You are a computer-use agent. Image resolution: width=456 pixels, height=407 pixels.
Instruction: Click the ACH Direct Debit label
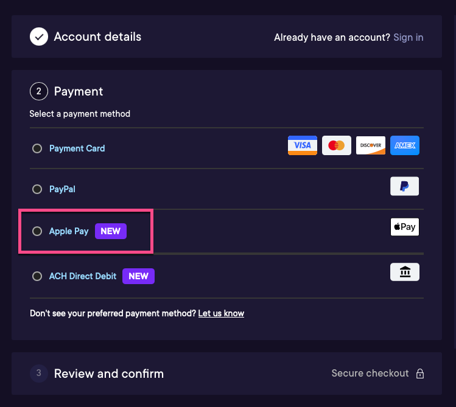tap(83, 276)
